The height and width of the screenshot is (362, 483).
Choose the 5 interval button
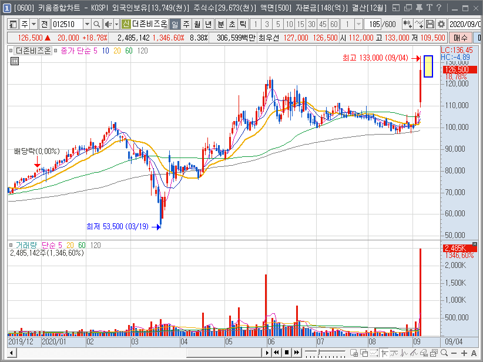[278, 24]
